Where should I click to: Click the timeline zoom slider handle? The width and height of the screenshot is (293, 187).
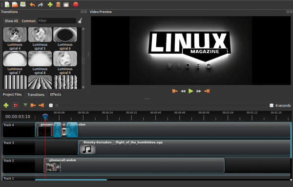pyautogui.click(x=57, y=105)
